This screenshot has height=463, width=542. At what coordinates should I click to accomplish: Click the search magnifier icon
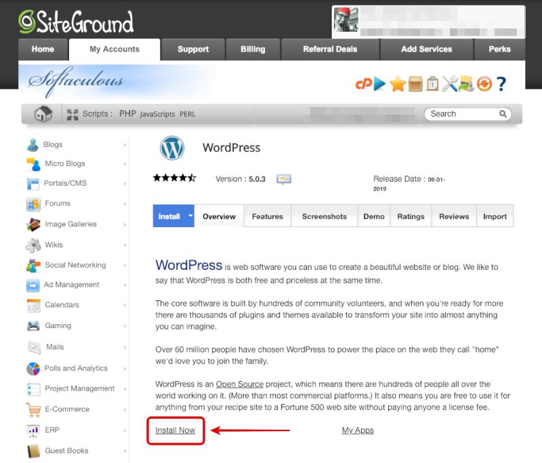tap(503, 114)
